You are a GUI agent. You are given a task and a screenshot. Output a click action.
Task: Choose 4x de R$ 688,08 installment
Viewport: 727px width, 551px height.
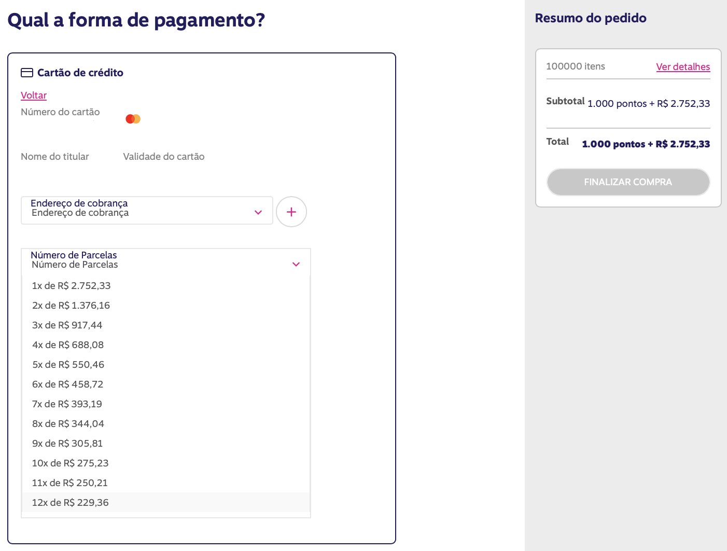[166, 345]
